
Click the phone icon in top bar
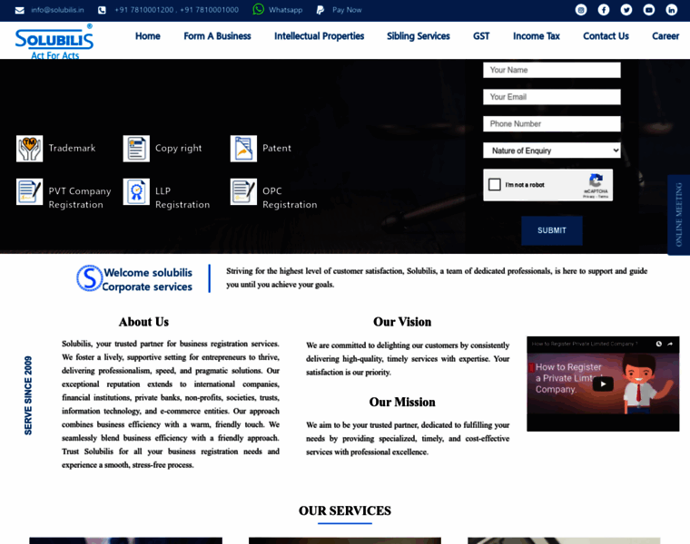(102, 10)
